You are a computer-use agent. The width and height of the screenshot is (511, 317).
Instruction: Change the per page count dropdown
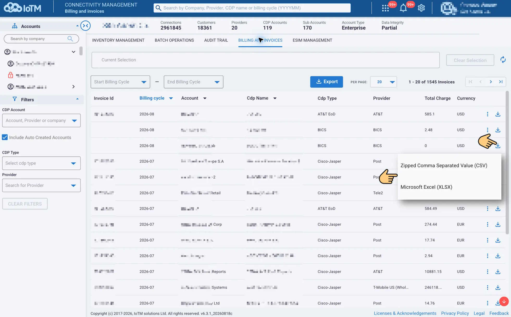click(x=383, y=82)
